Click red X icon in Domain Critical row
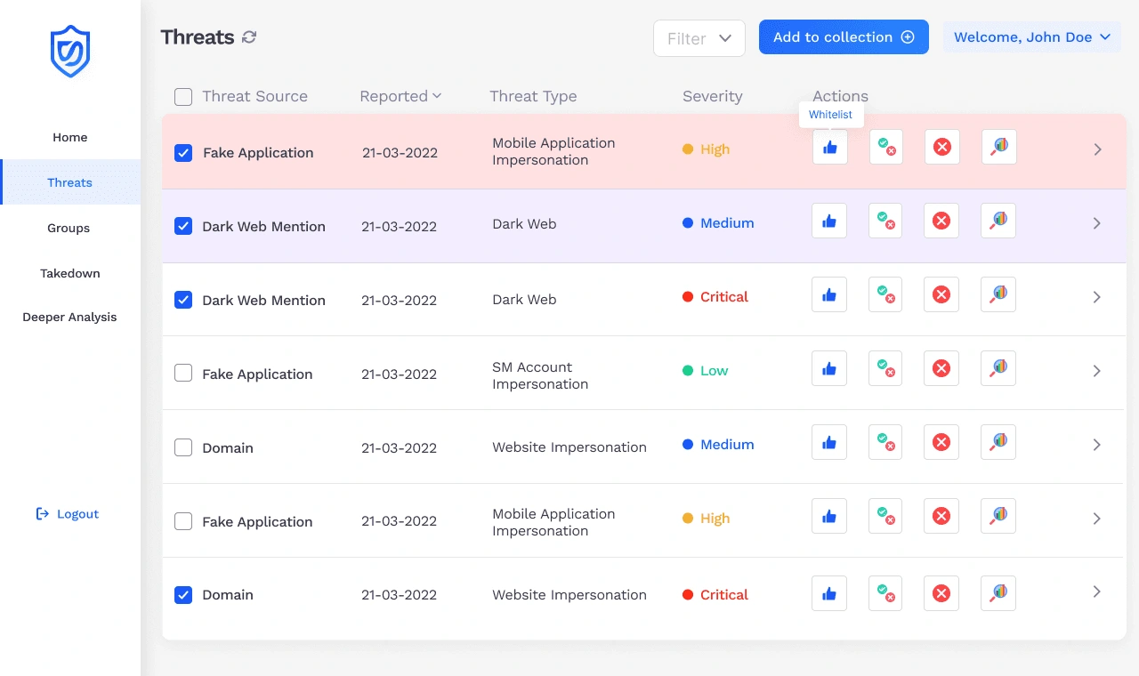Image resolution: width=1139 pixels, height=676 pixels. (x=941, y=593)
